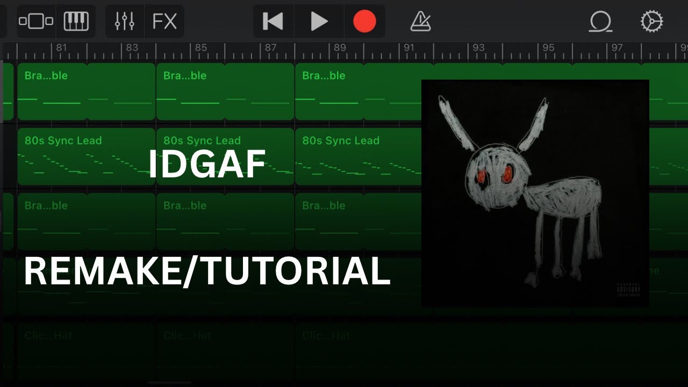Tap bar 91 on the ruler
The height and width of the screenshot is (387, 688).
[409, 48]
